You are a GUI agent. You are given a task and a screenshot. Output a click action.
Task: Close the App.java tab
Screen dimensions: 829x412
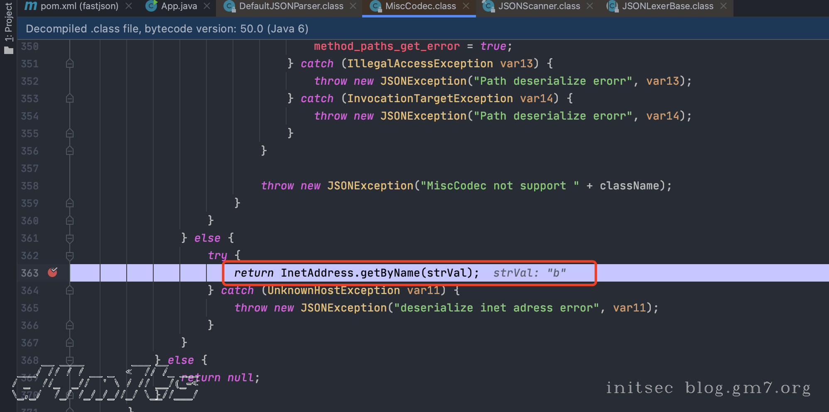tap(207, 6)
